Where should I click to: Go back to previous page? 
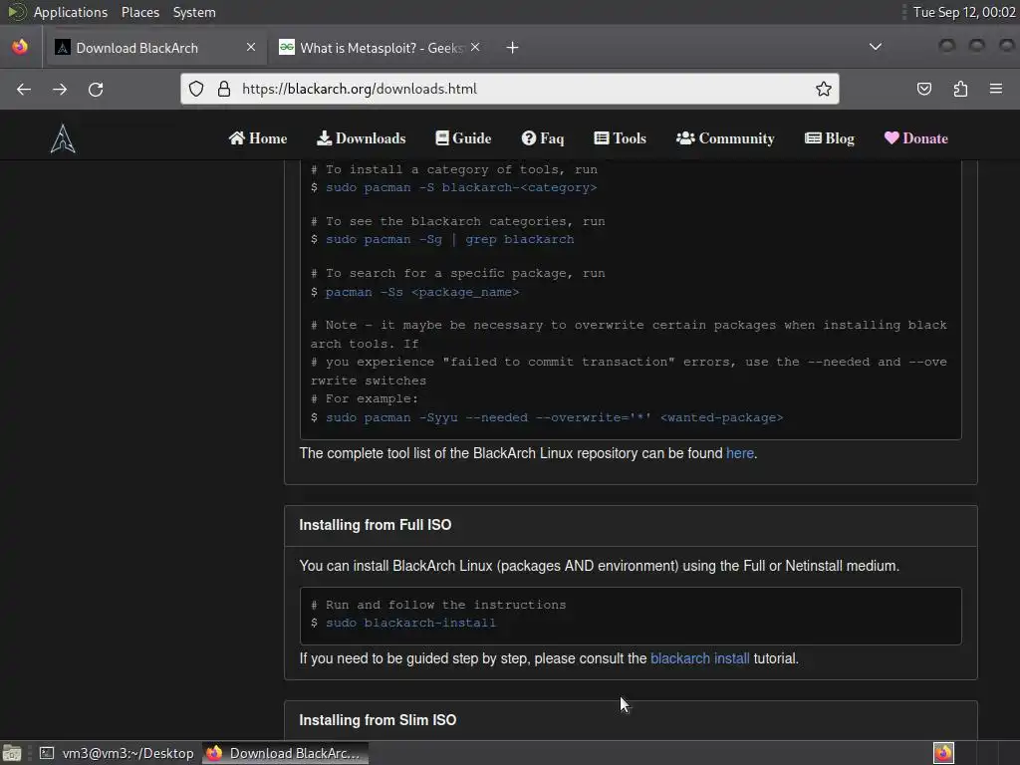point(24,89)
